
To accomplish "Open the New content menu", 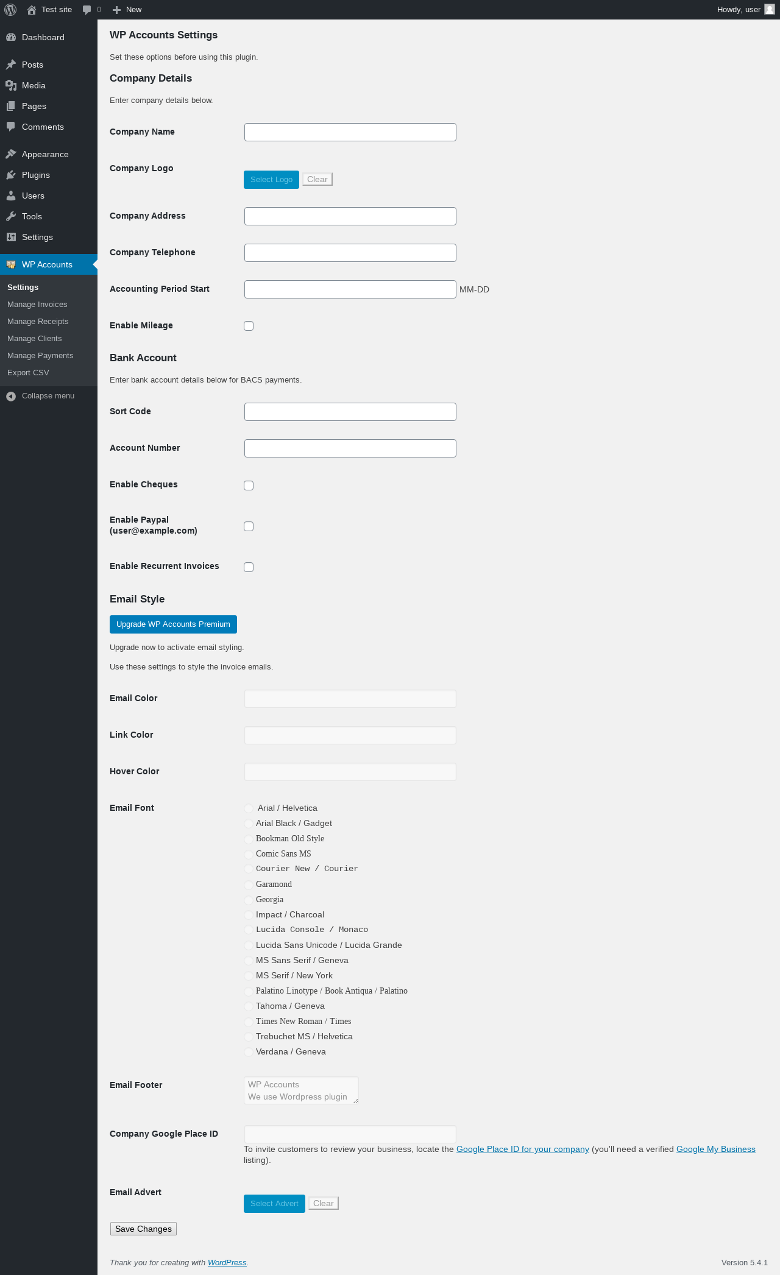I will pos(127,10).
